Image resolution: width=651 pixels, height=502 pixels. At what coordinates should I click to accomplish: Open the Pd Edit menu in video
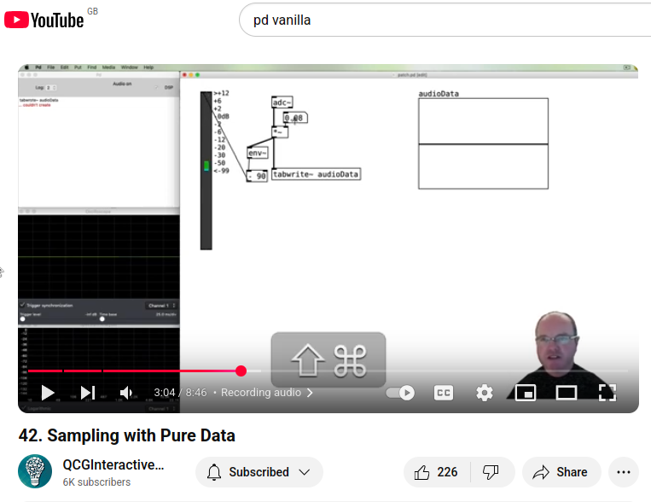64,67
